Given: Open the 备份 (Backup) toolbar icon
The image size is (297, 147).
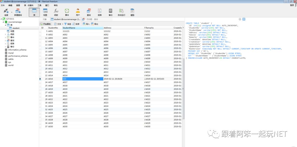Looking at the screenshot, I should (x=110, y=12).
